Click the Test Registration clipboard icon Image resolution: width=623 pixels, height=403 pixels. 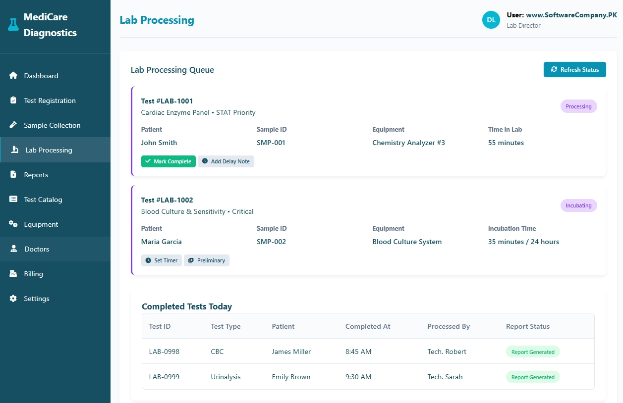pyautogui.click(x=13, y=101)
